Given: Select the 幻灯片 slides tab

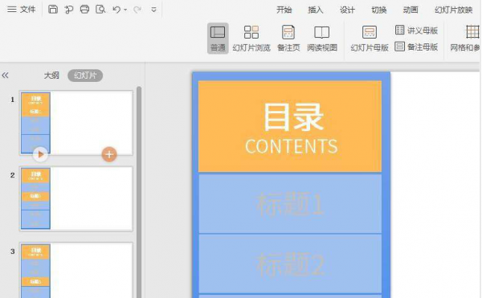Looking at the screenshot, I should 85,76.
